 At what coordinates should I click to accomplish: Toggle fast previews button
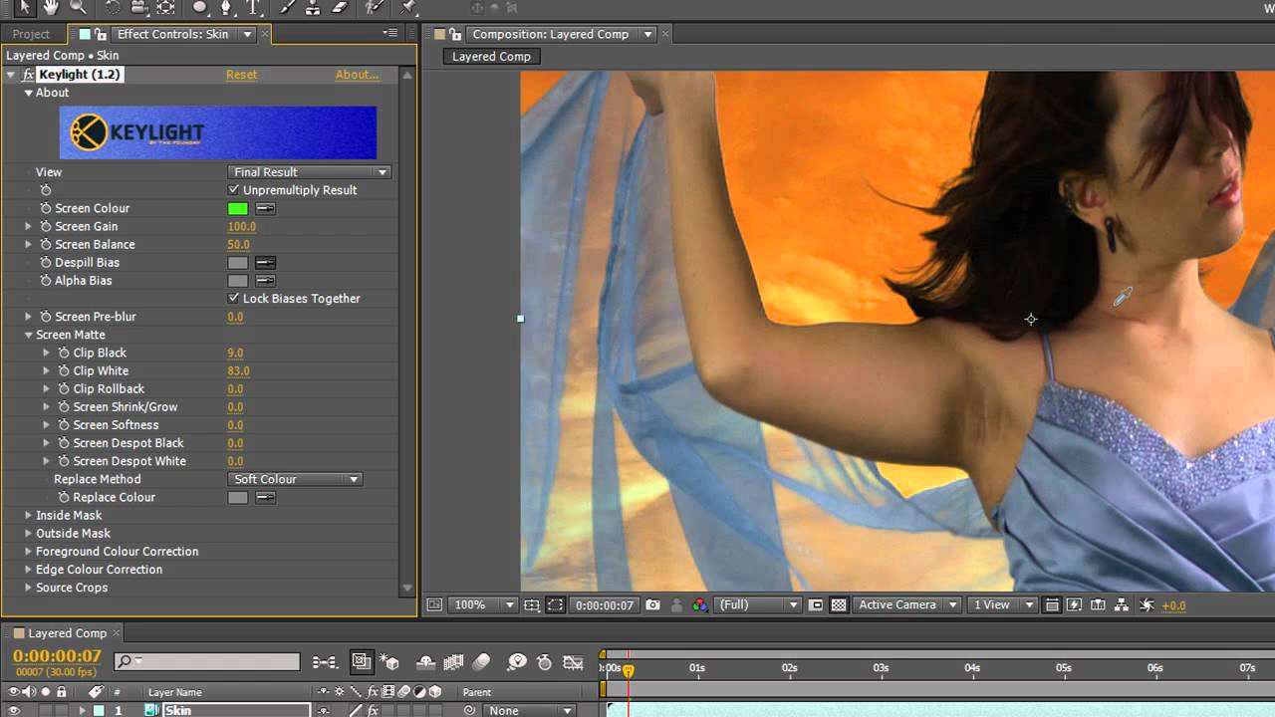1075,604
